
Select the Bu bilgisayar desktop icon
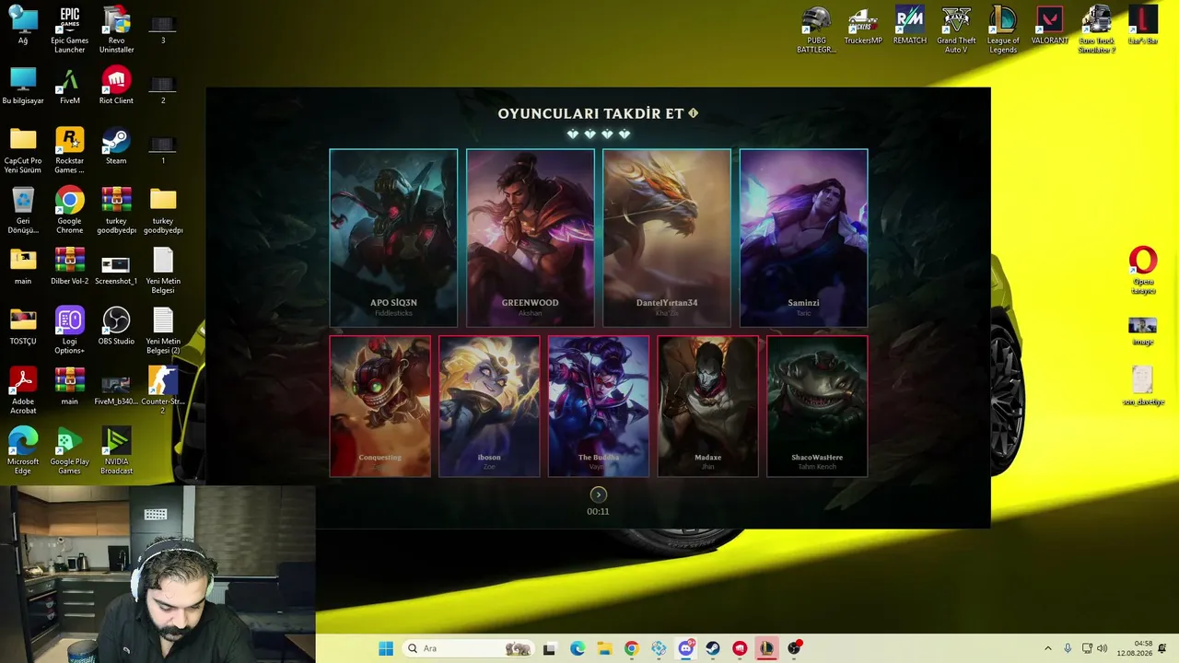pyautogui.click(x=23, y=86)
